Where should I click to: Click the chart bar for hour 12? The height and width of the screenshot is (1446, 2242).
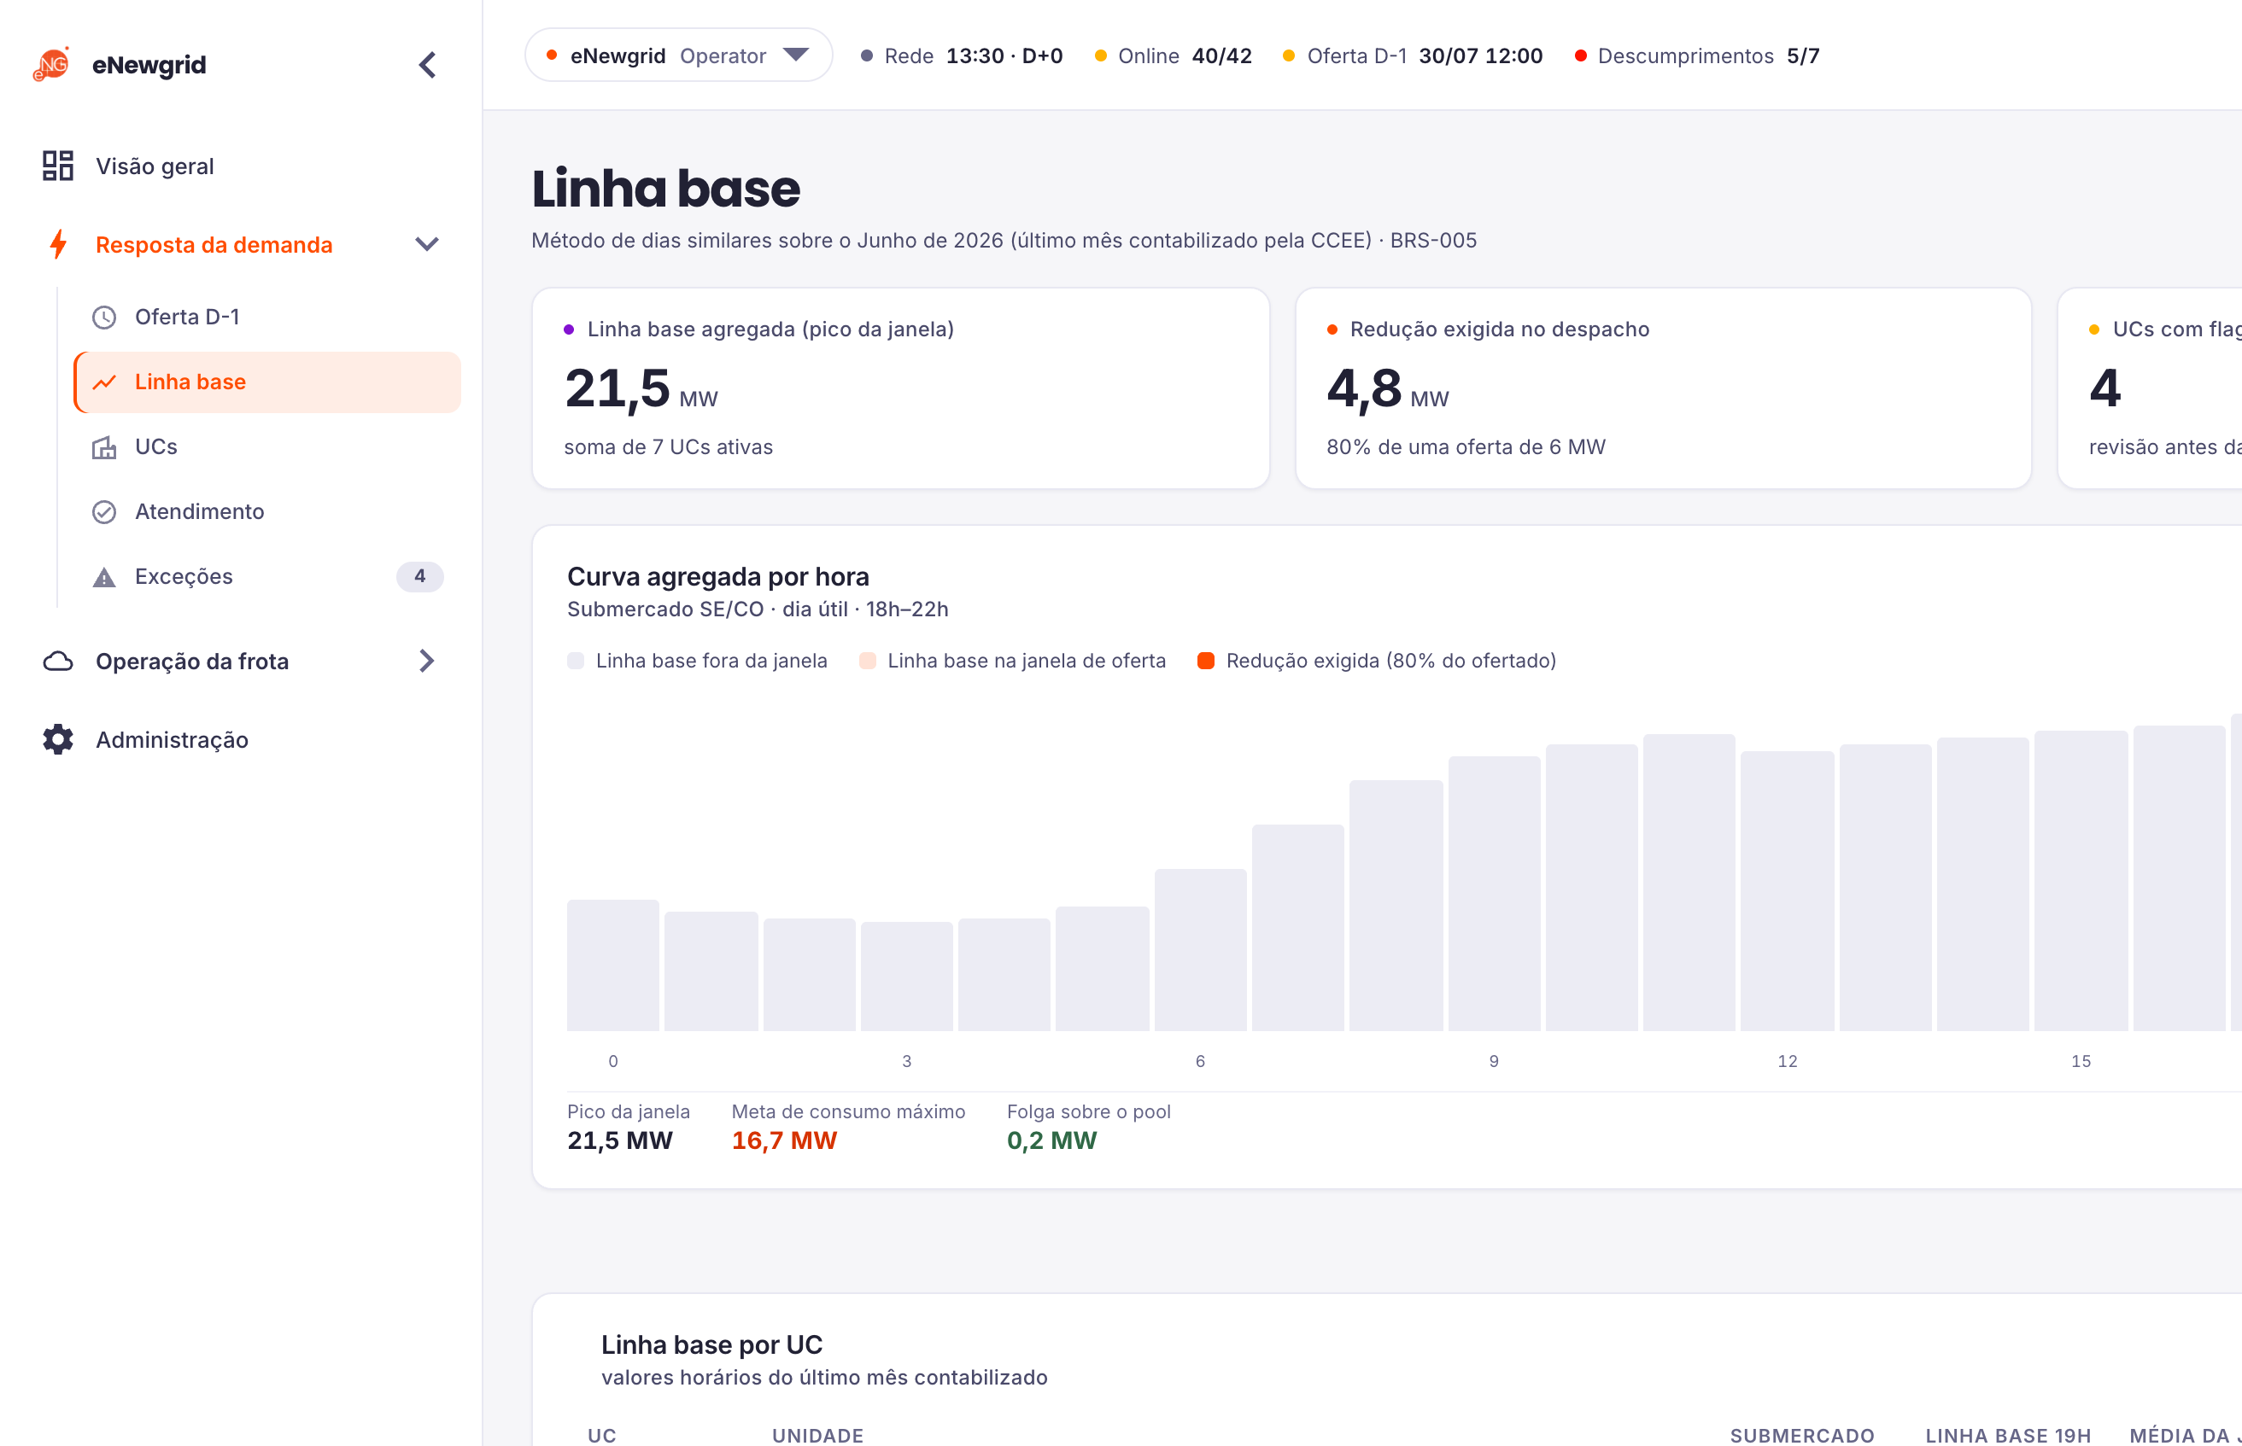[x=1788, y=891]
